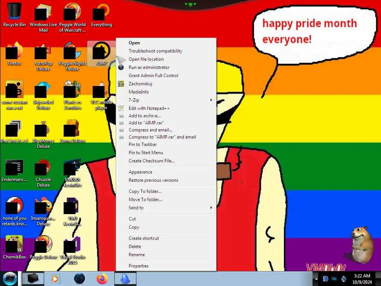Select the Bejeweled Deluxe shortcut
The height and width of the screenshot is (286, 381).
(43, 95)
